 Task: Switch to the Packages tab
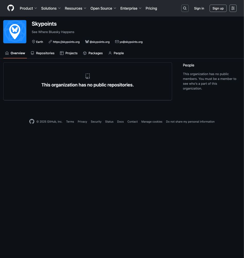point(93,53)
